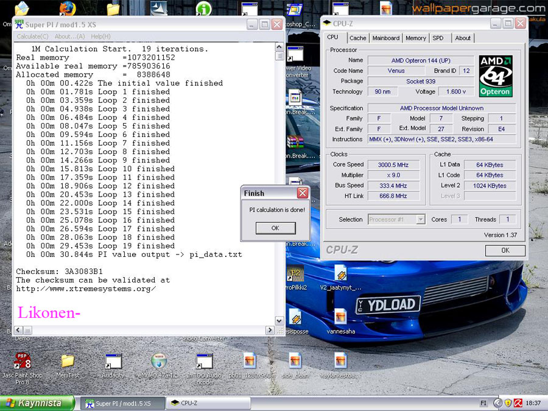Open Help(H) menu in Super PI
548x411 pixels.
click(100, 37)
